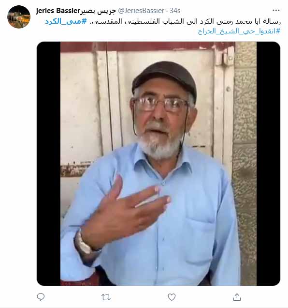Click the round profile avatar of Jeries Bassier

pos(19,17)
